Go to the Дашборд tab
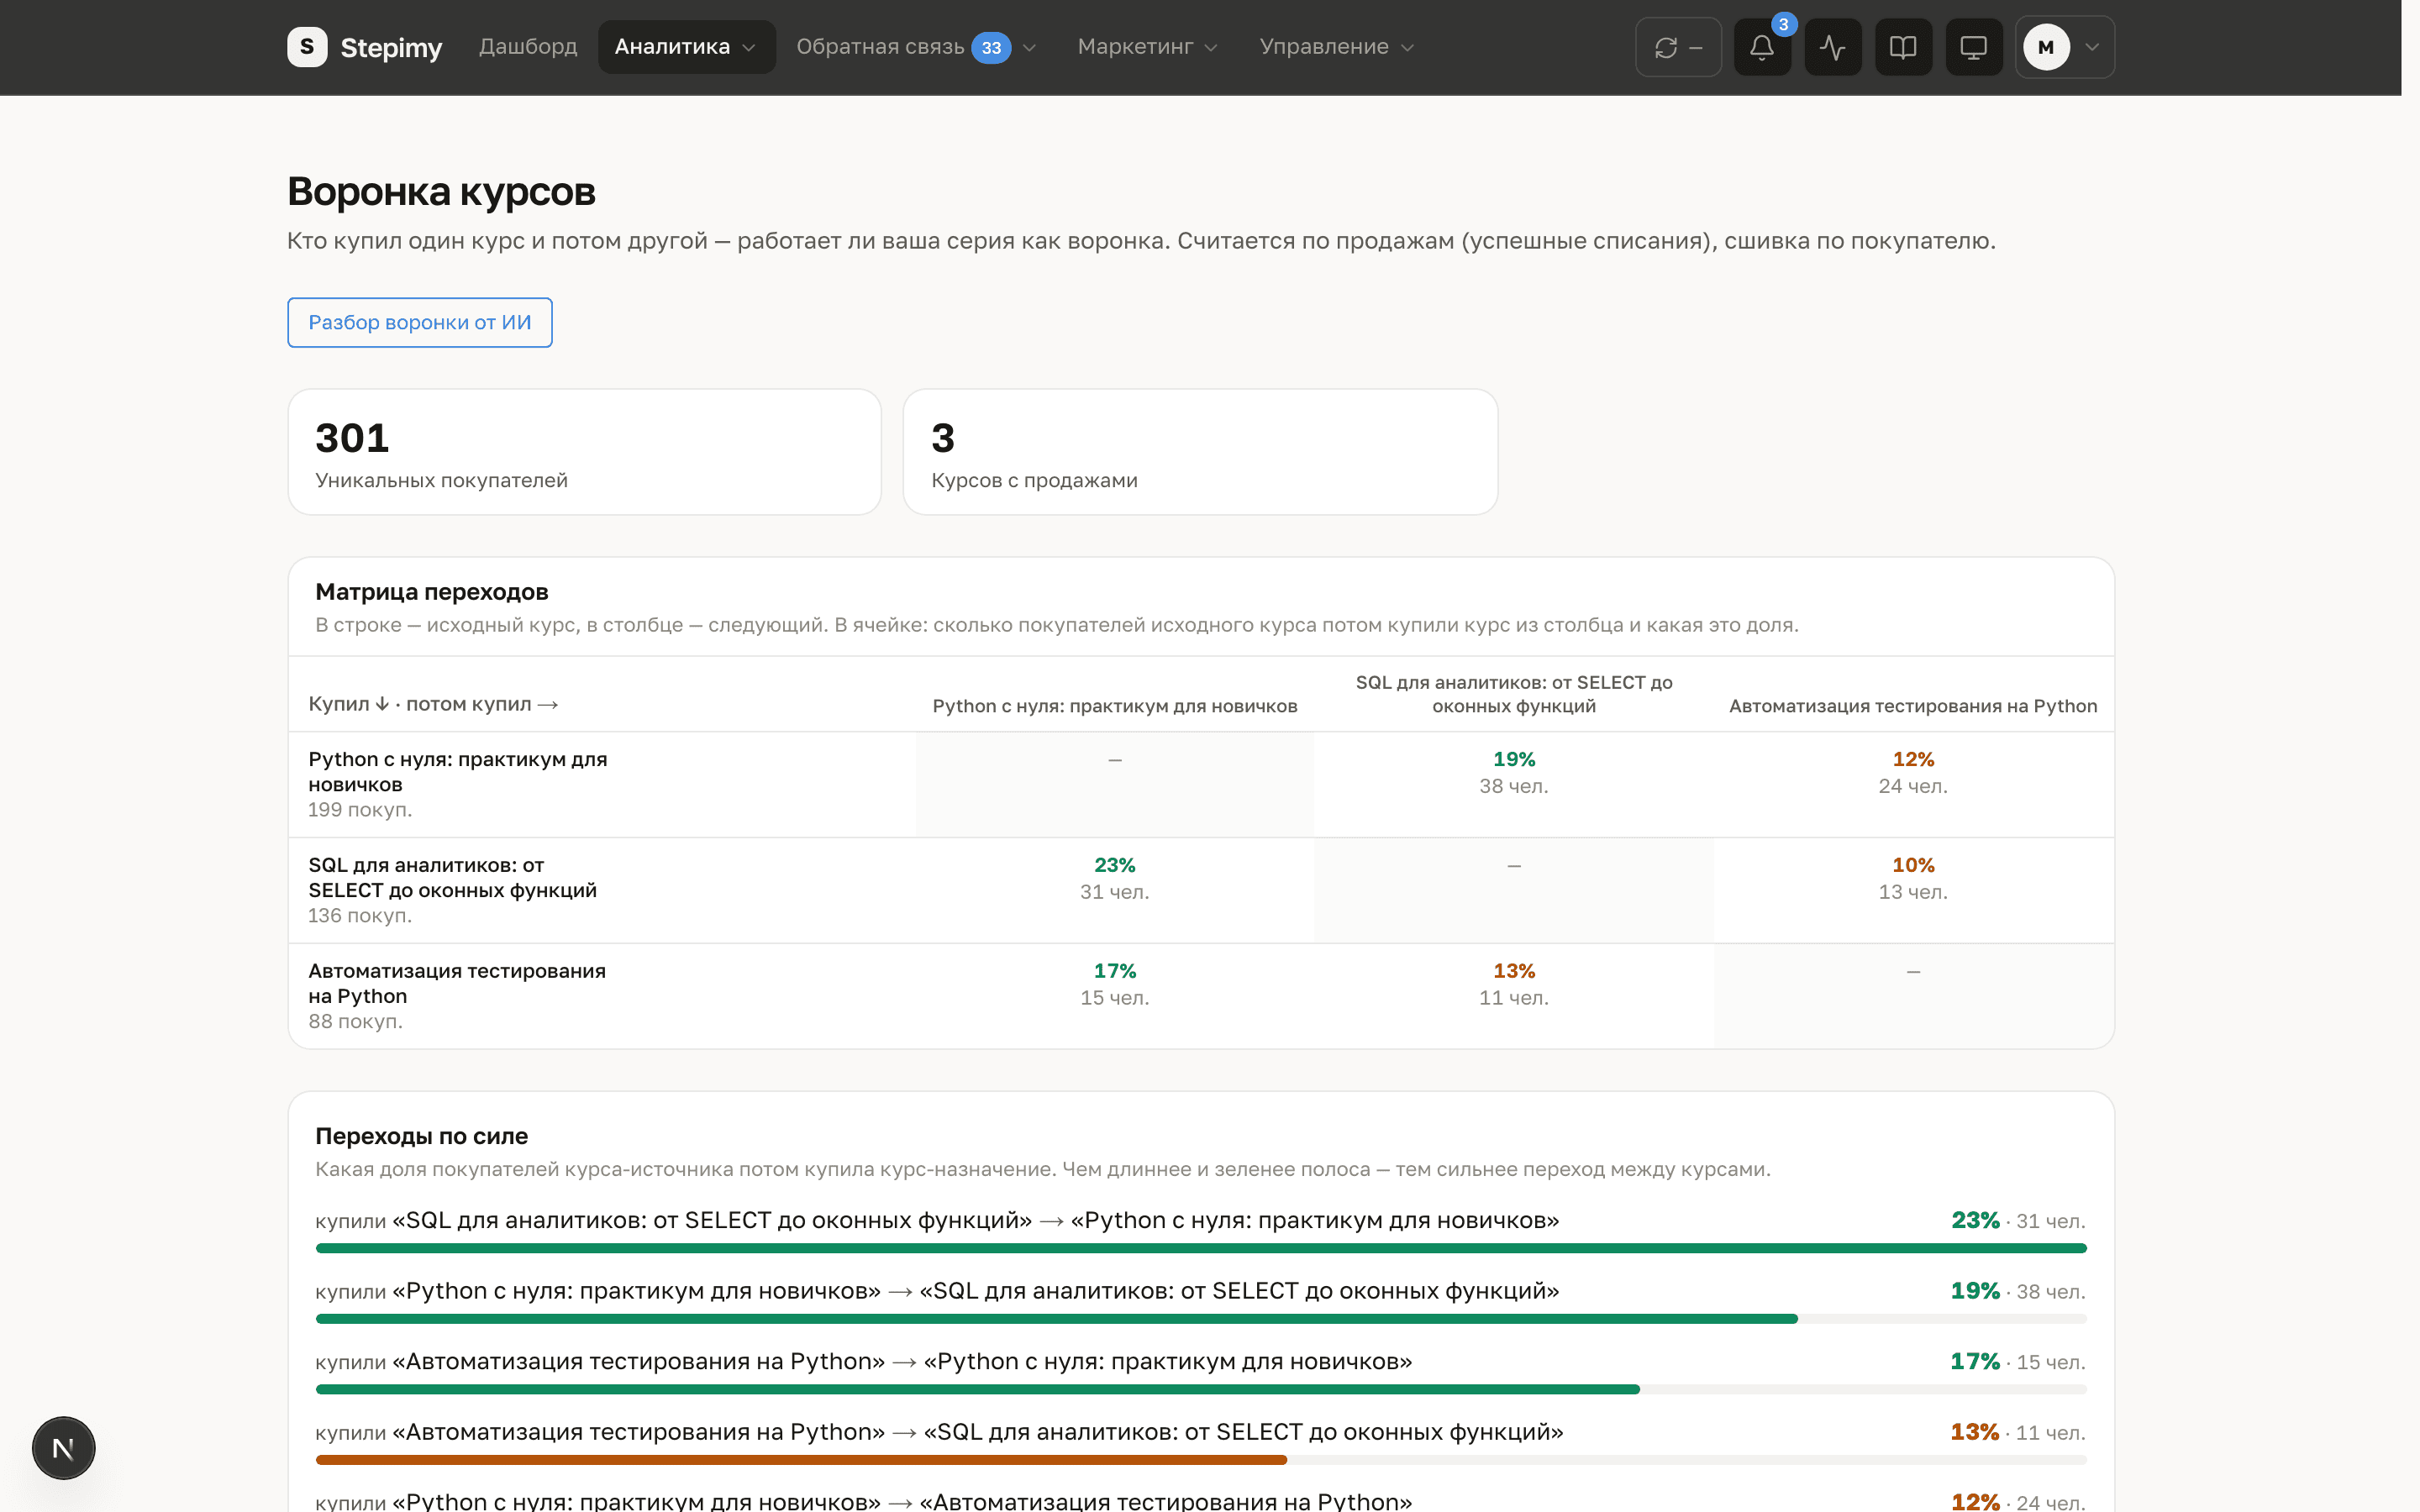 click(528, 47)
